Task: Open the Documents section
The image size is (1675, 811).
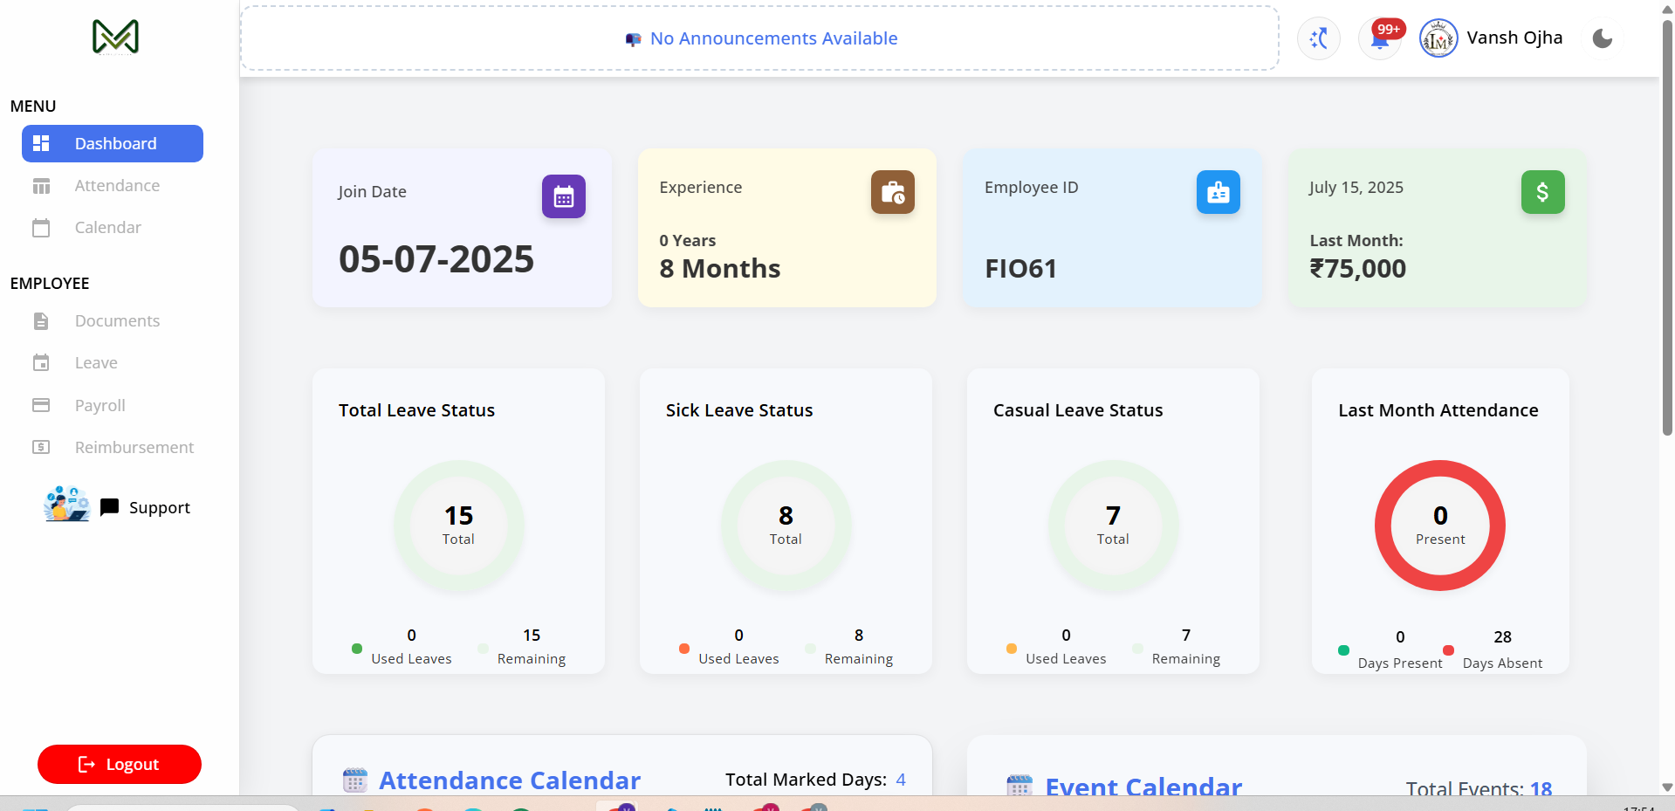Action: click(x=118, y=320)
